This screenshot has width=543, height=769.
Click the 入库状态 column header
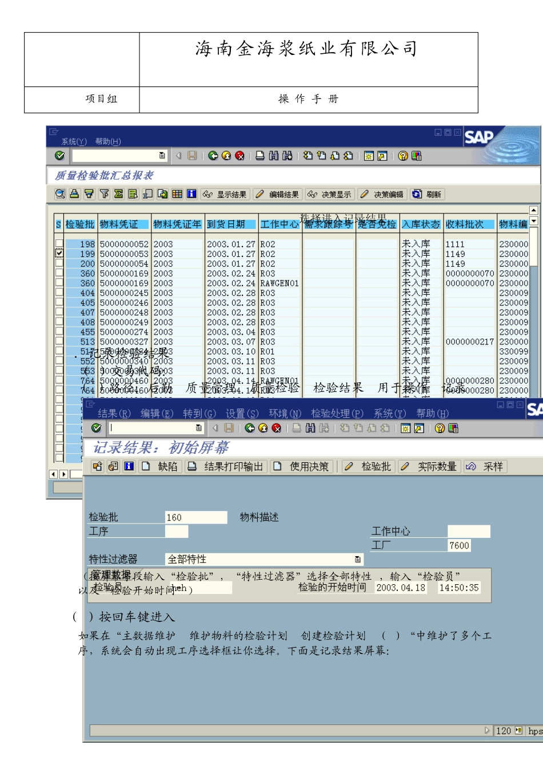[421, 224]
